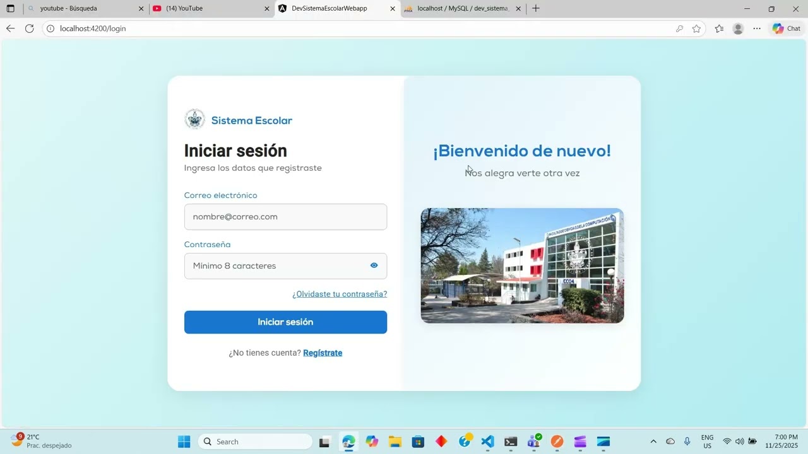Submit with the Iniciar sesión button
The height and width of the screenshot is (454, 808).
285,322
